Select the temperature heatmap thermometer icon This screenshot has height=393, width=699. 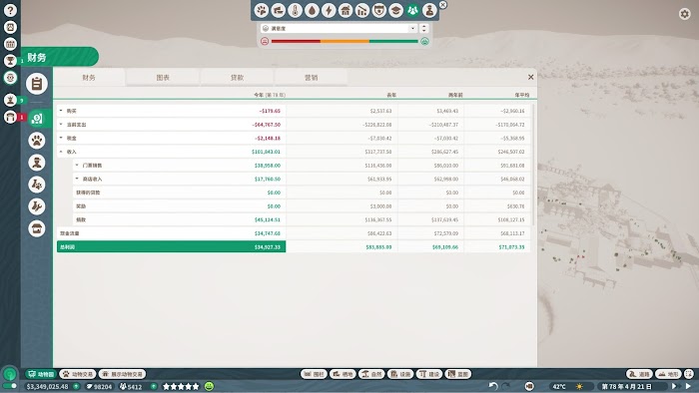(x=295, y=10)
